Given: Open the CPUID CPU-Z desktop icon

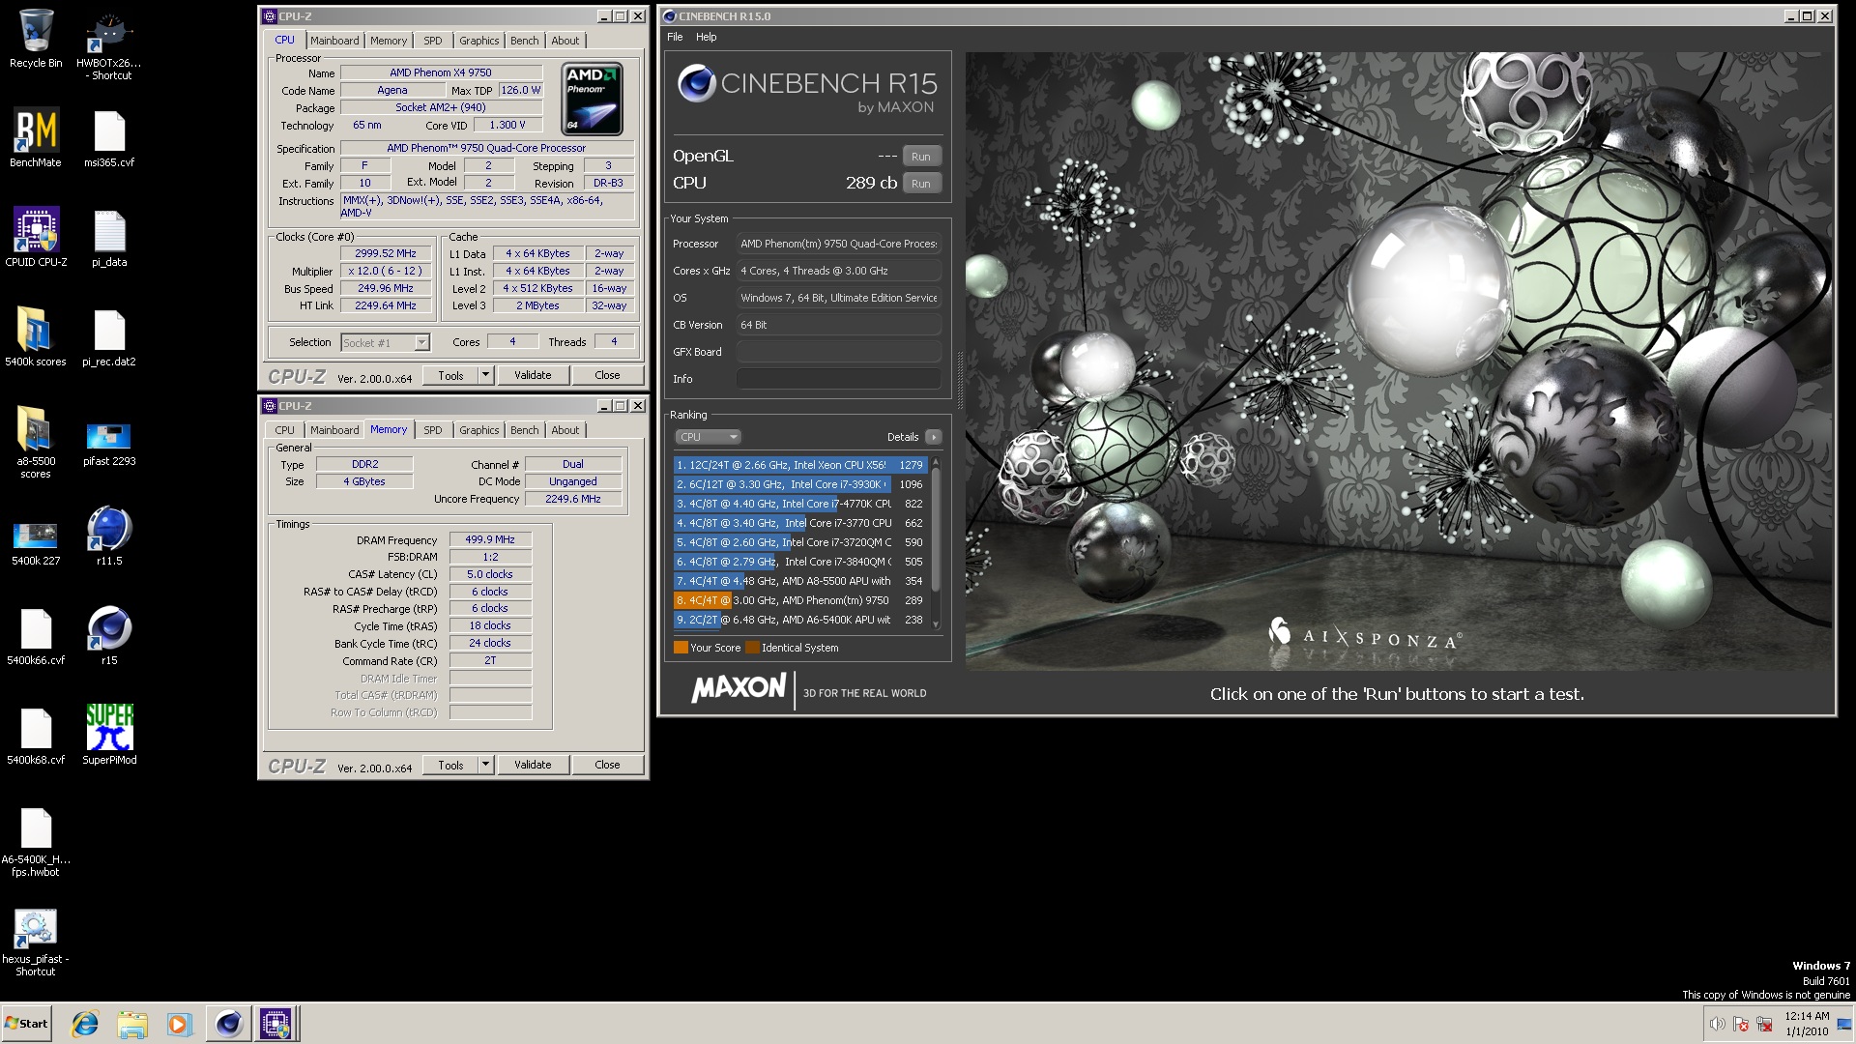Looking at the screenshot, I should pos(36,237).
